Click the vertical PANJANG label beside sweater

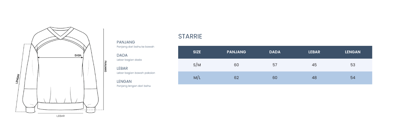point(105,66)
